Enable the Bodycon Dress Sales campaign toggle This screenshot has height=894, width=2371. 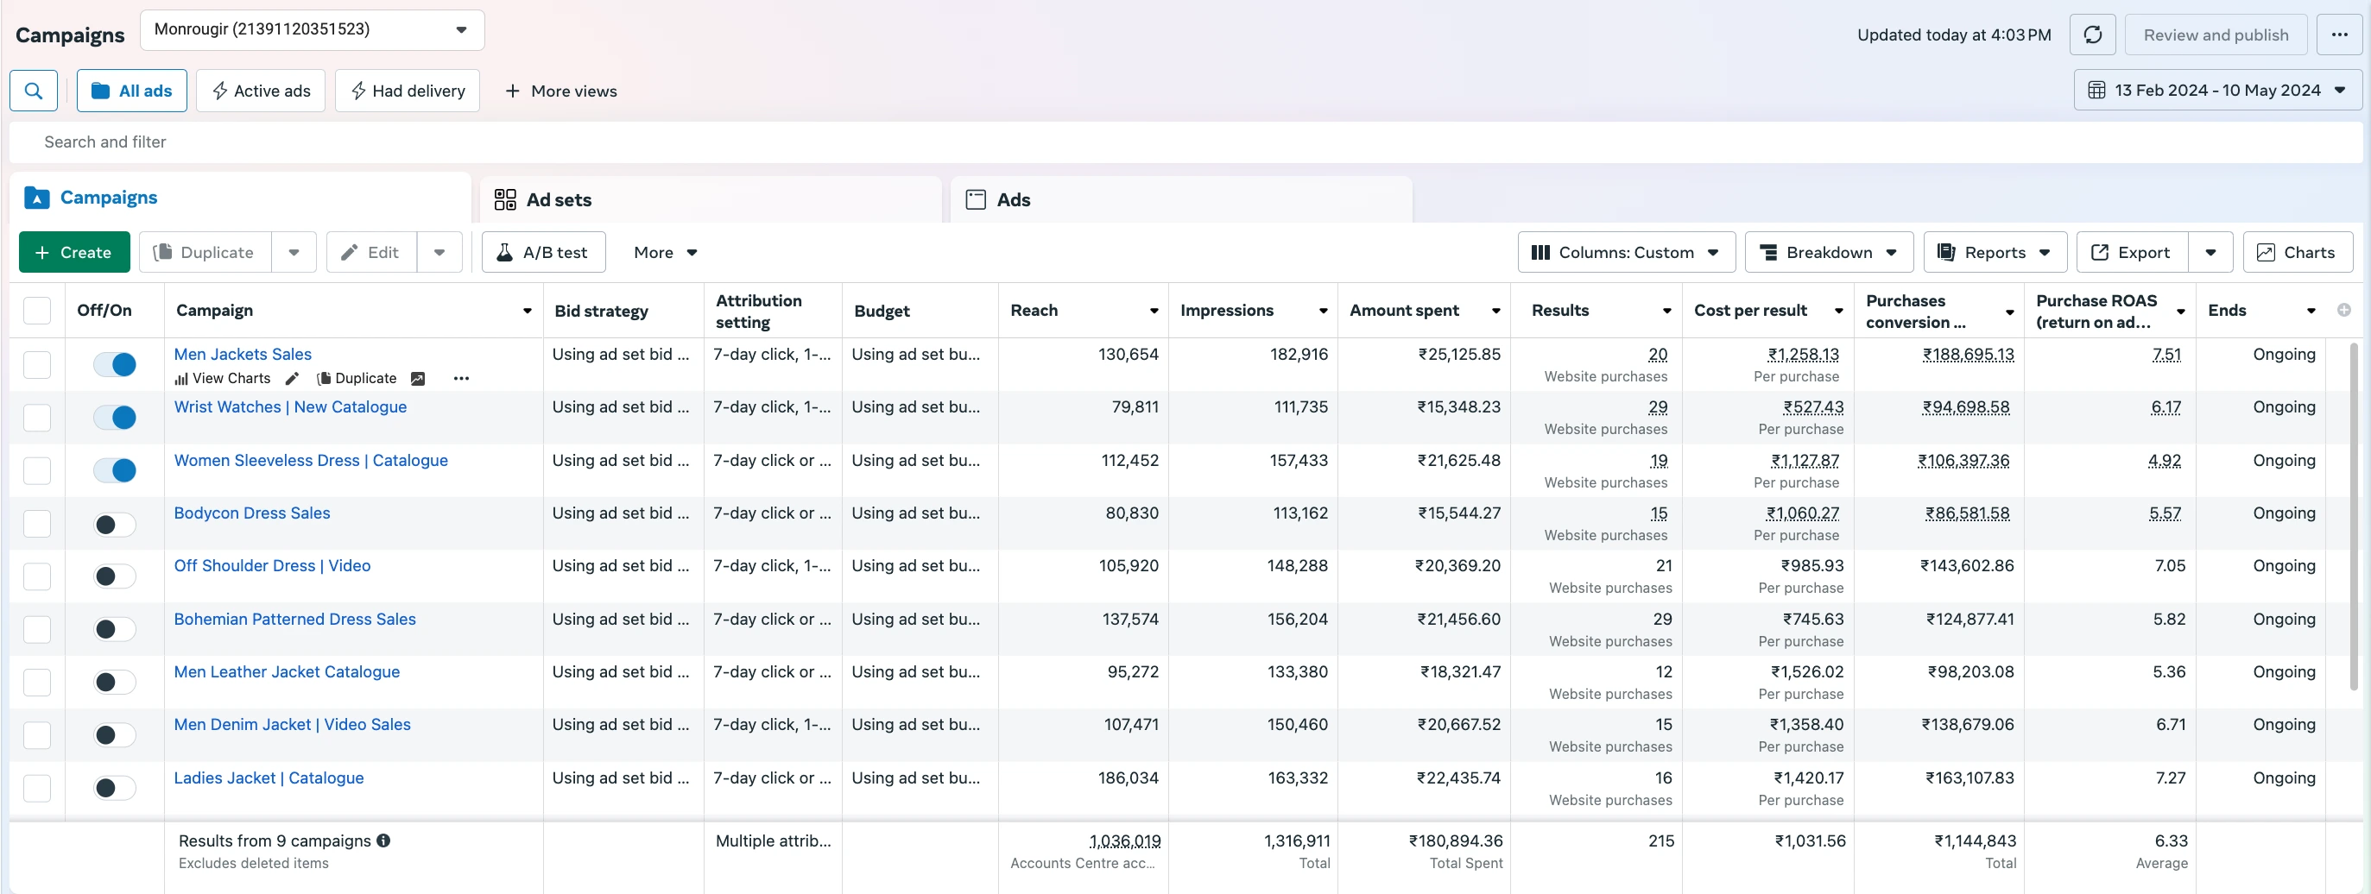click(x=115, y=525)
